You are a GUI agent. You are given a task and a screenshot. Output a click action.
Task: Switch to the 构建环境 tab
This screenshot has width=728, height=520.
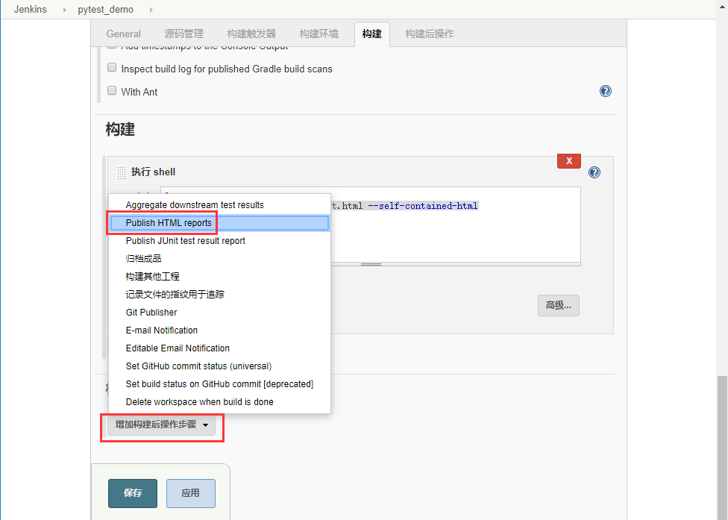point(319,34)
